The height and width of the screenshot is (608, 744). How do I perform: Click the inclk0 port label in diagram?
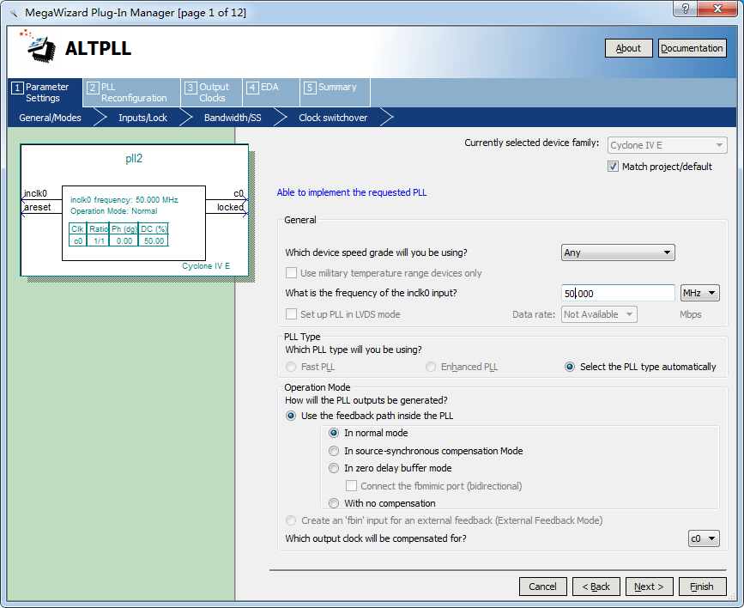pyautogui.click(x=35, y=193)
